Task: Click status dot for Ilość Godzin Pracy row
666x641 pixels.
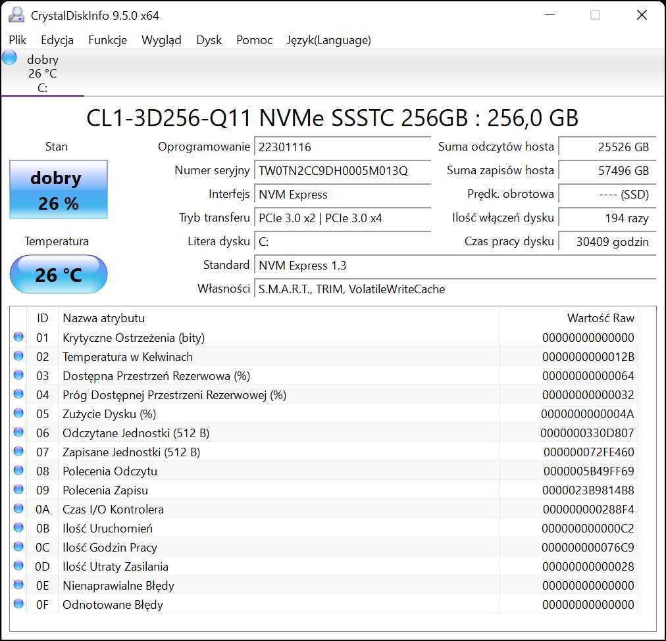Action: (18, 547)
